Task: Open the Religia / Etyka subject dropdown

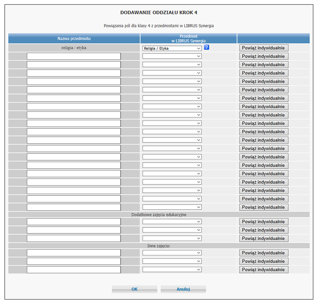Action: [172, 48]
